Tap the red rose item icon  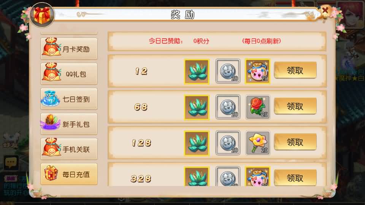(x=258, y=107)
